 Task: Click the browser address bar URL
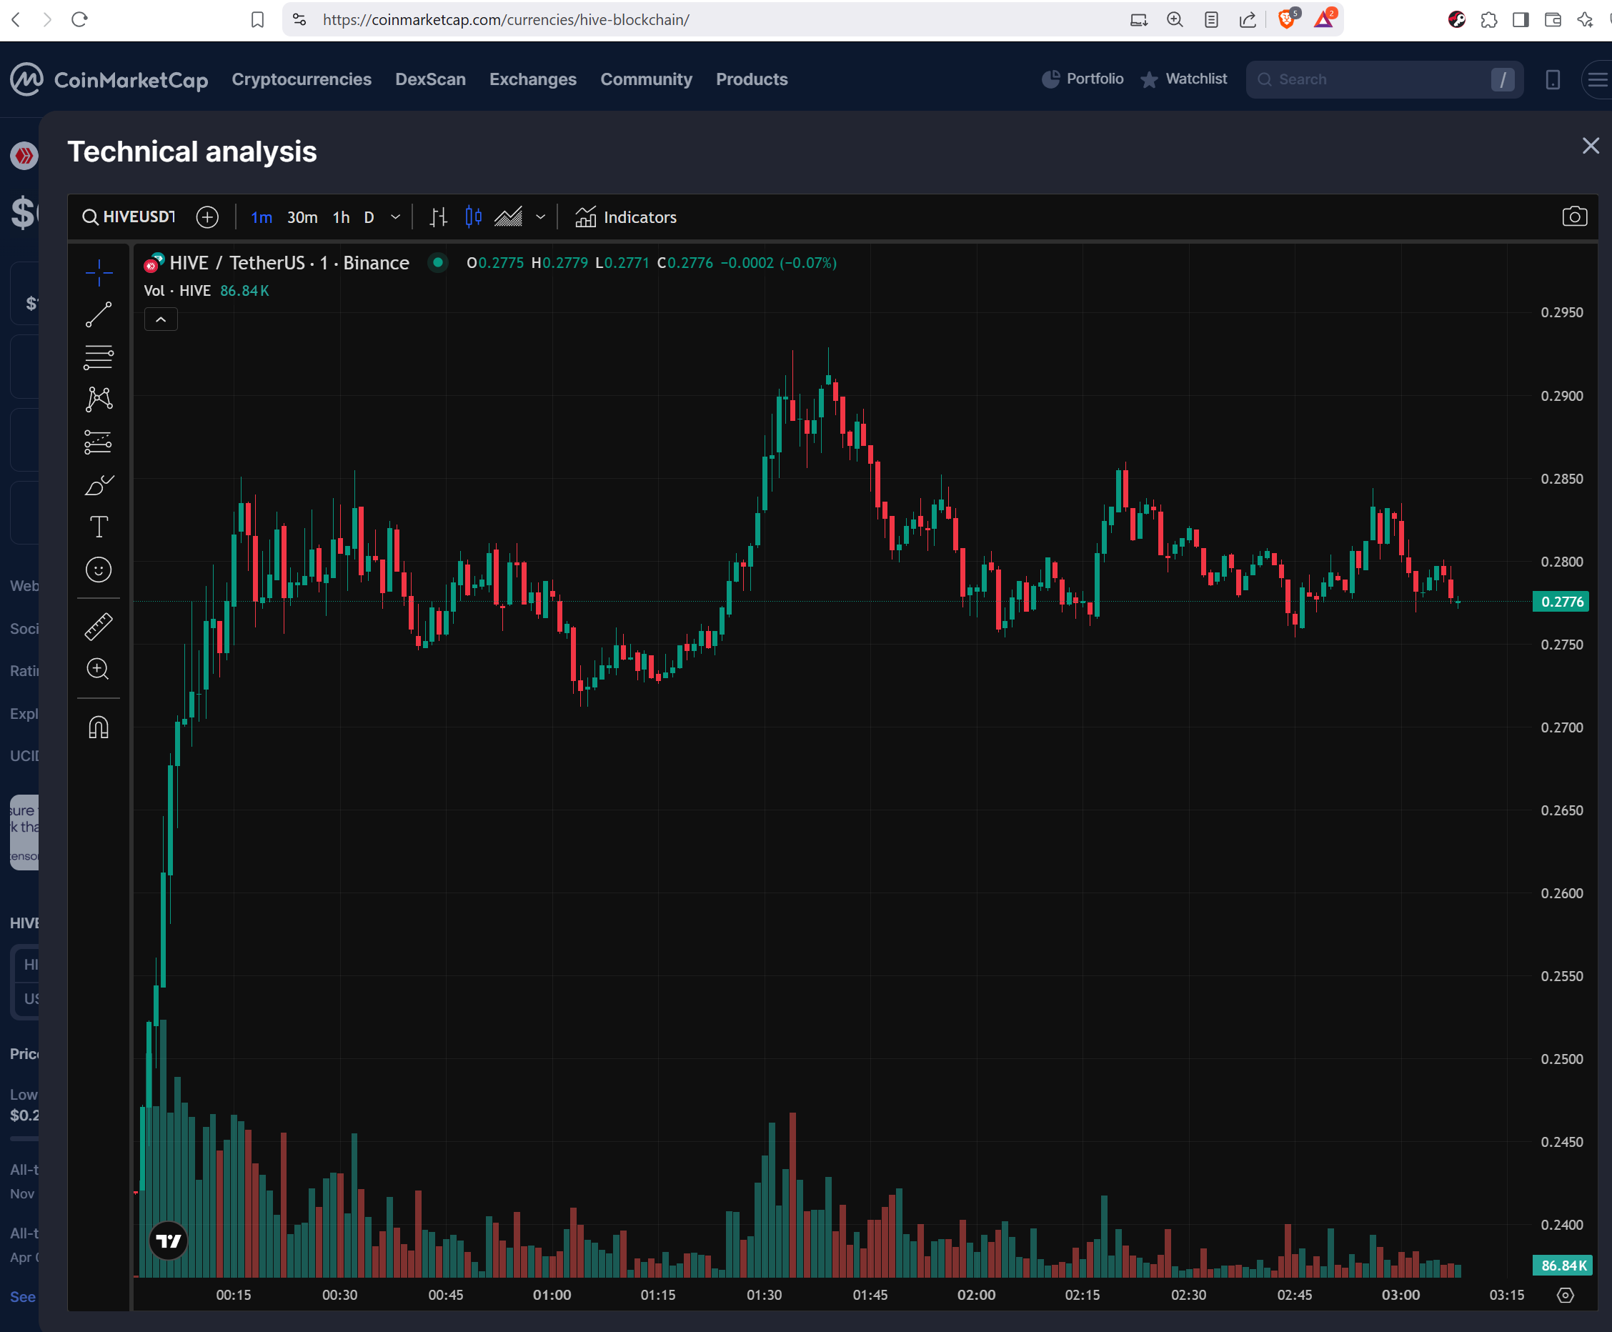click(x=506, y=20)
